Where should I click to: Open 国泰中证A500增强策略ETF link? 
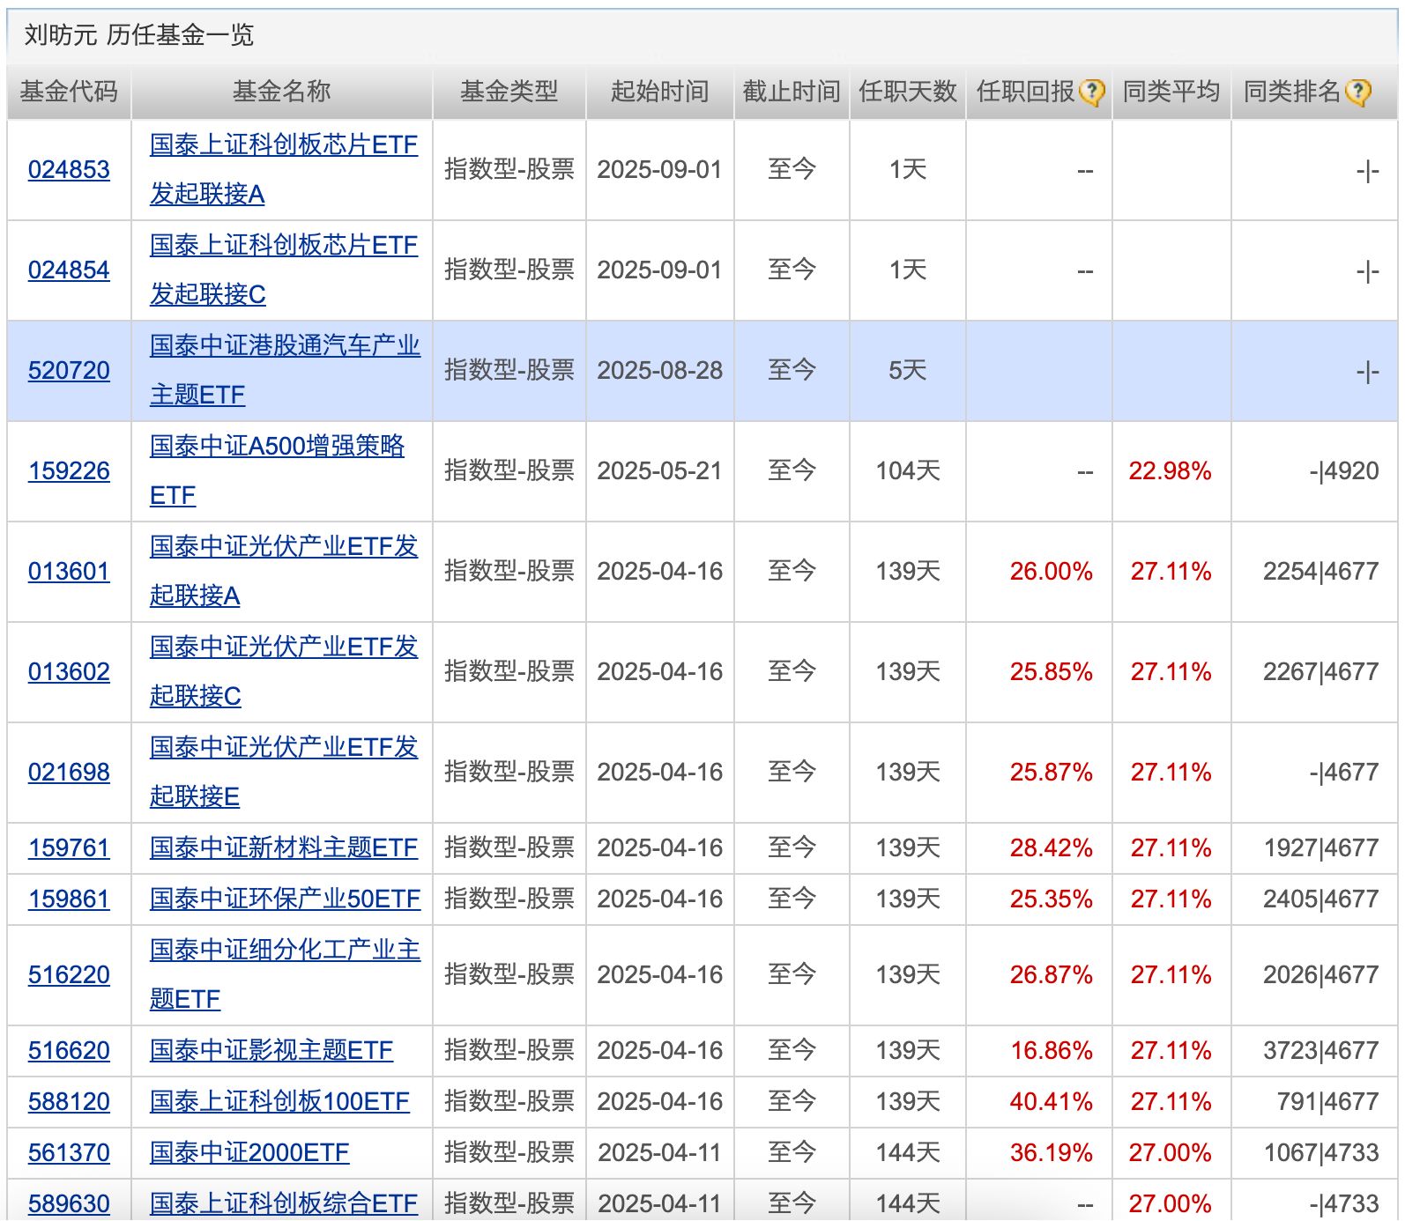pos(277,447)
